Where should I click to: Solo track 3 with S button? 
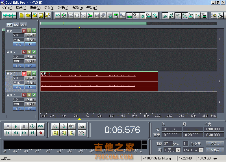29,74
